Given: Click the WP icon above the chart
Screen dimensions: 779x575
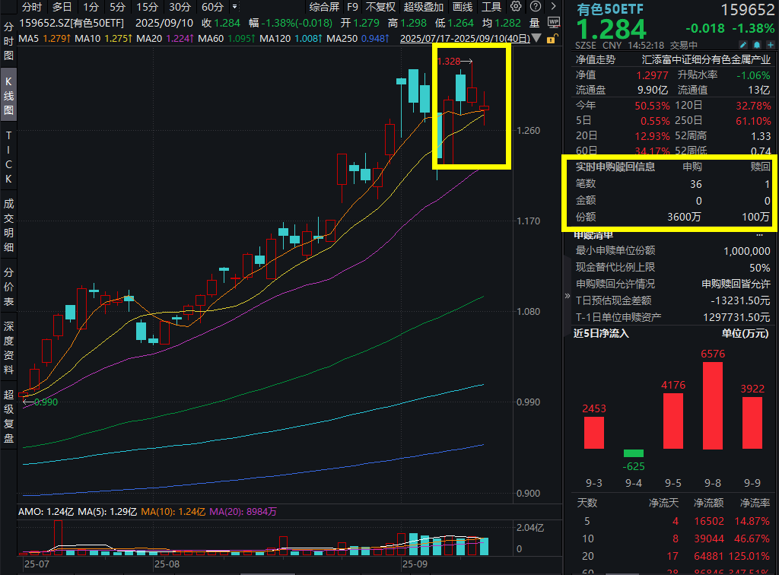Looking at the screenshot, I should point(554,22).
